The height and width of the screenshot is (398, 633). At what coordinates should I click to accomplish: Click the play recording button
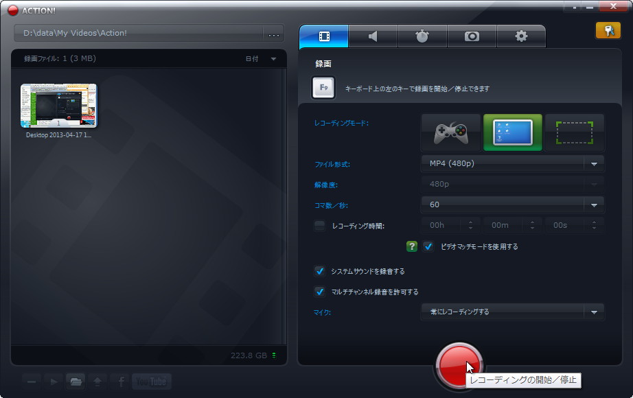coord(54,382)
